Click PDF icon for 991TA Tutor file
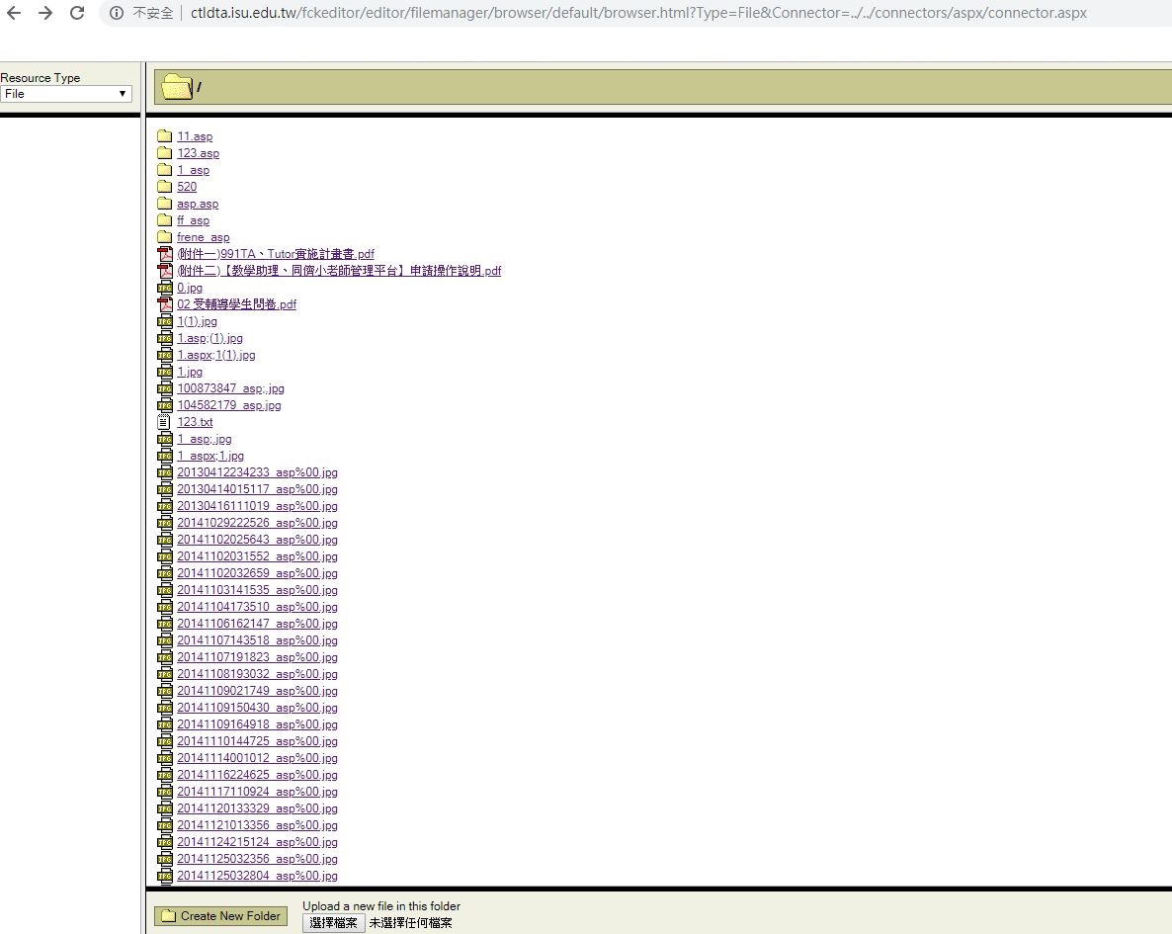 [164, 254]
